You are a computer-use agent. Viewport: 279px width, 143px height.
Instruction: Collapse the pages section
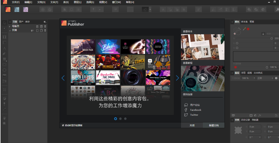[10, 30]
